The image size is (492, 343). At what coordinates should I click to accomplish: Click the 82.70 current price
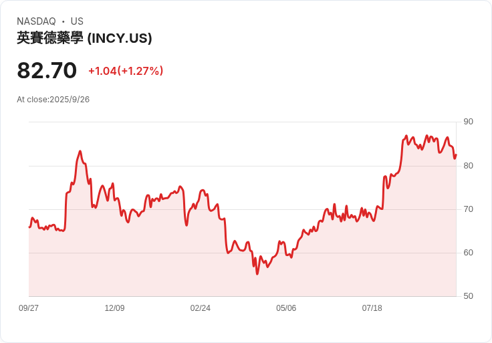[47, 70]
